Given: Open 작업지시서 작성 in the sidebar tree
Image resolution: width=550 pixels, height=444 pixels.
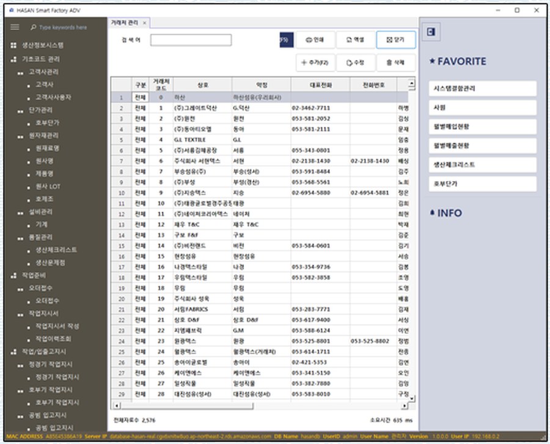Looking at the screenshot, I should click(57, 326).
